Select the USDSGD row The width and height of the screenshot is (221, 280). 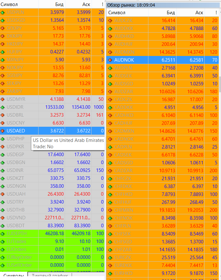(52, 20)
